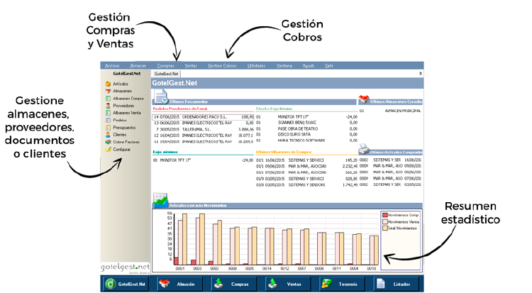
Task: Open the Ayuda menu
Action: [x=309, y=65]
